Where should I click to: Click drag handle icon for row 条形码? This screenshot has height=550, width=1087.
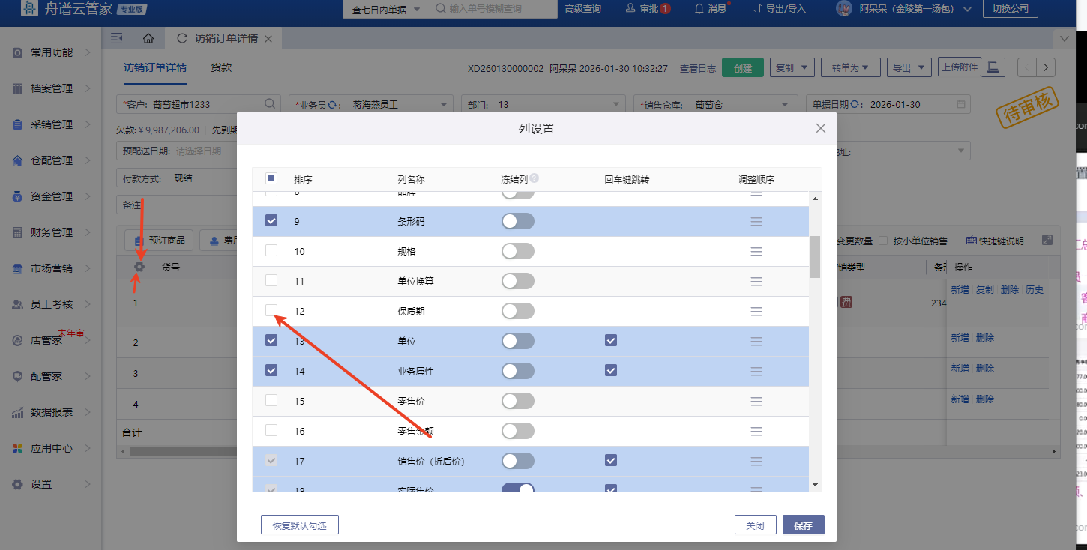click(756, 222)
